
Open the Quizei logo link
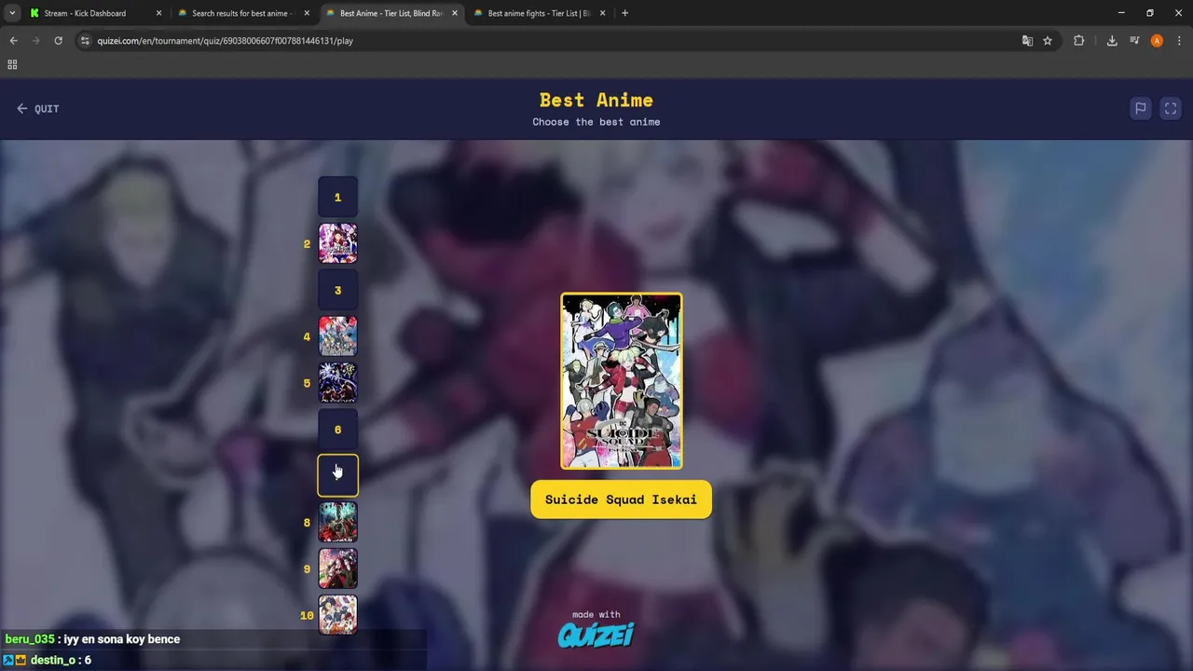pyautogui.click(x=596, y=635)
